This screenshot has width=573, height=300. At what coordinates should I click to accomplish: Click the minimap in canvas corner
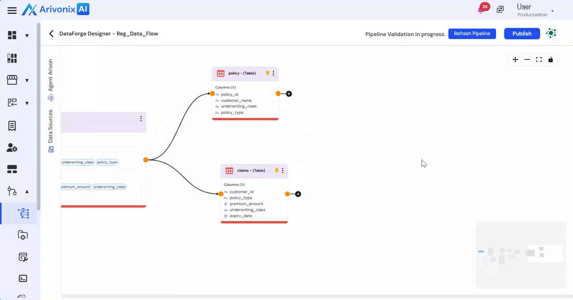tap(520, 254)
